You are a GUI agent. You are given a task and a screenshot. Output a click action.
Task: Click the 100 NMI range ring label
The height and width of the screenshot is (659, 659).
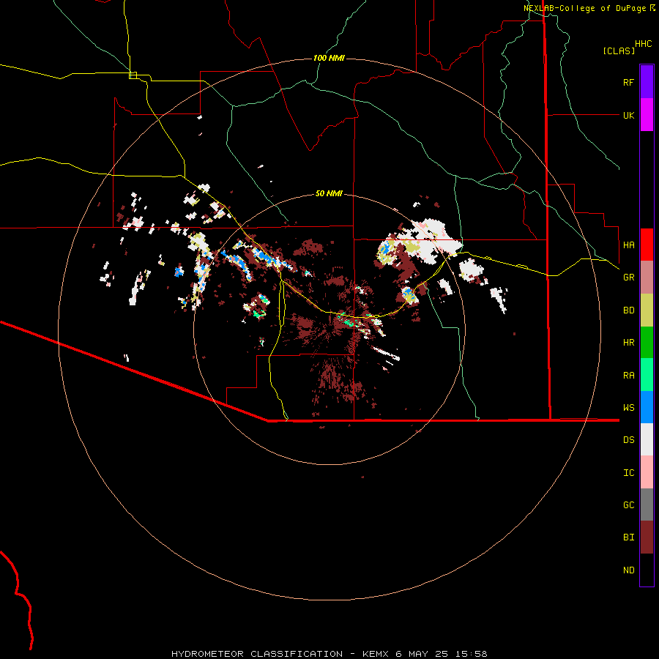329,58
